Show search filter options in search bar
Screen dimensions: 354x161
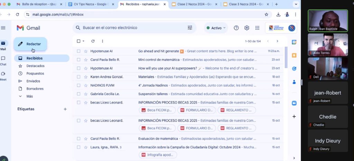pyautogui.click(x=190, y=28)
